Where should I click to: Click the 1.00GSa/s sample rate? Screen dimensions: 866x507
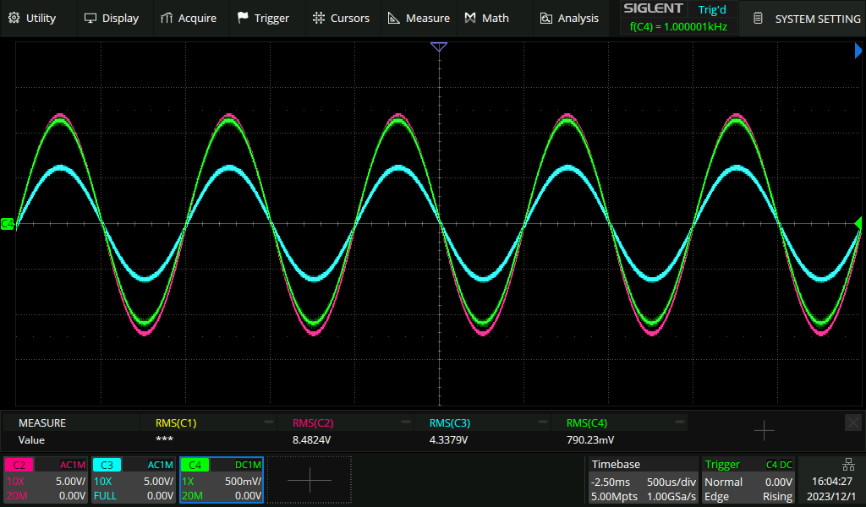point(671,497)
